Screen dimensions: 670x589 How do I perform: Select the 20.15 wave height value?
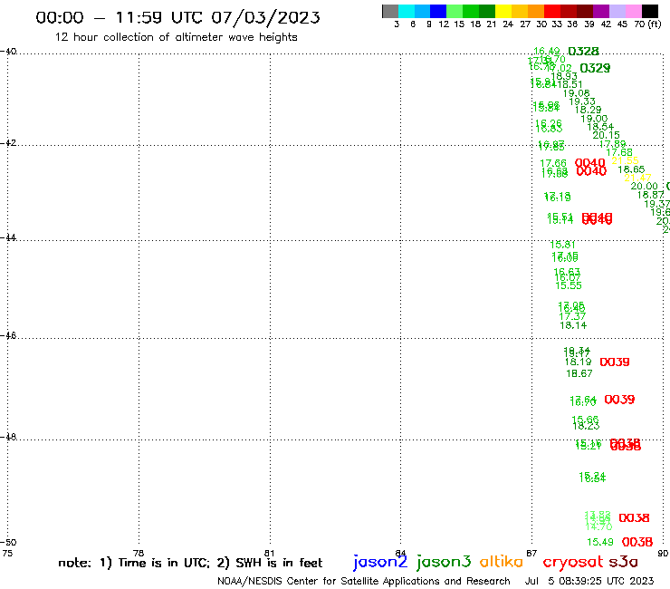click(606, 135)
